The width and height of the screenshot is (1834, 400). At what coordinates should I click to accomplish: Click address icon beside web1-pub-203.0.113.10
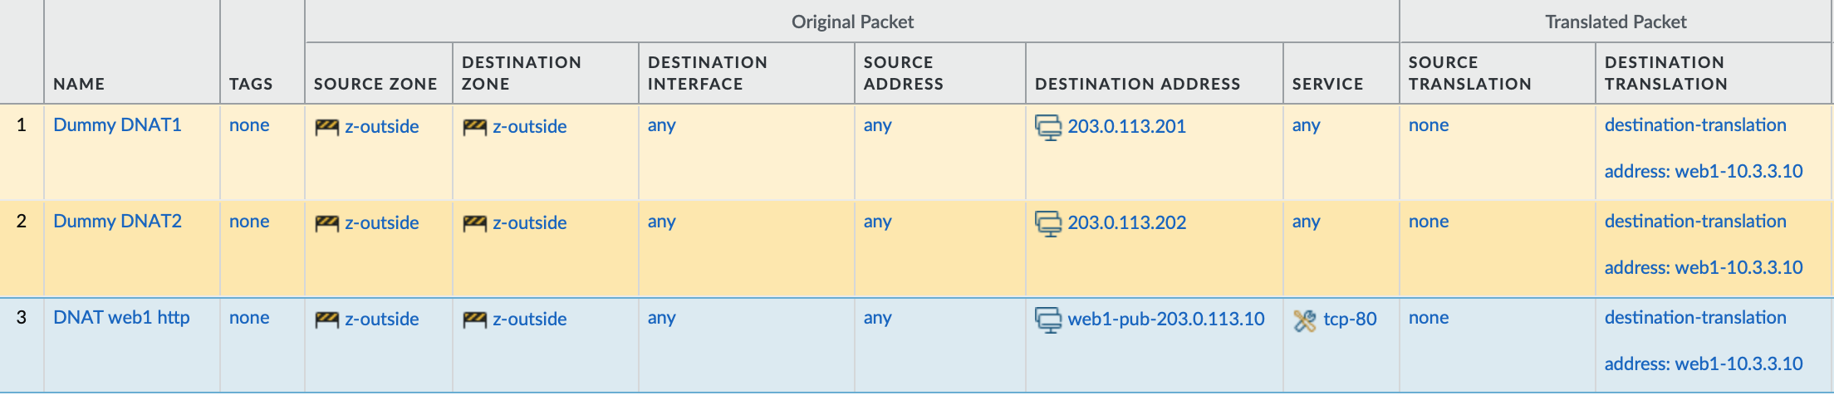point(1048,320)
